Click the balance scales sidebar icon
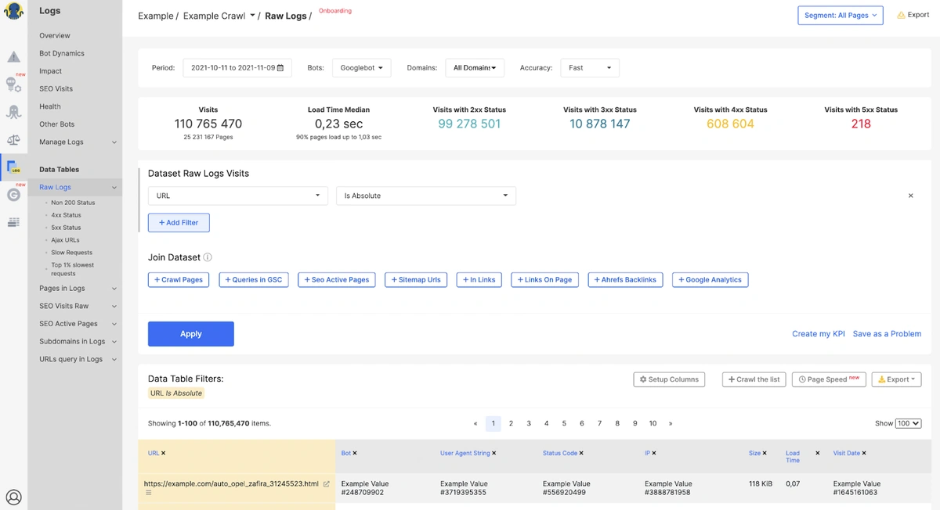Viewport: 940px width, 510px height. pyautogui.click(x=13, y=139)
